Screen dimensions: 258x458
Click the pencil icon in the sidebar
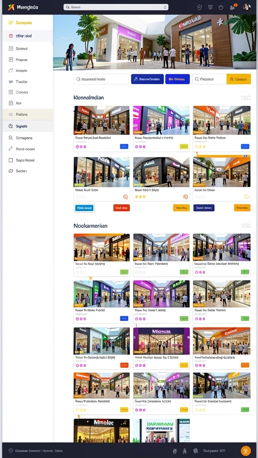tap(11, 149)
